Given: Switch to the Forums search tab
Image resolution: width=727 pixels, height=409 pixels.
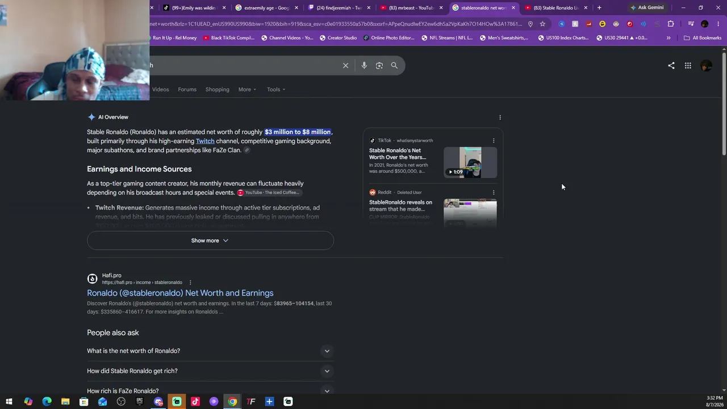Looking at the screenshot, I should (187, 89).
